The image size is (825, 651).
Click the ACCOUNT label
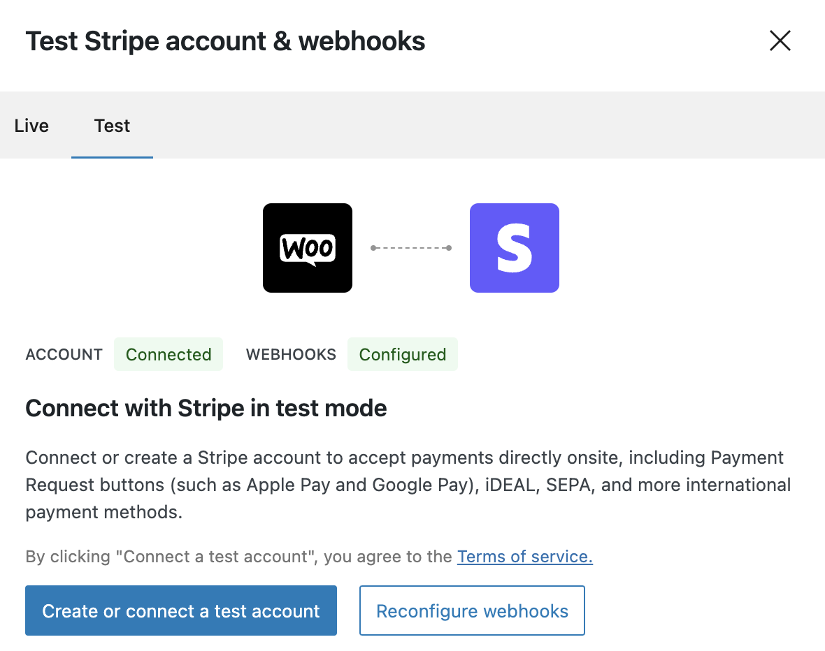tap(64, 354)
